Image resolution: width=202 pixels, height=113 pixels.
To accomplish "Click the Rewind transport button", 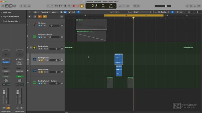I will point(56,6).
